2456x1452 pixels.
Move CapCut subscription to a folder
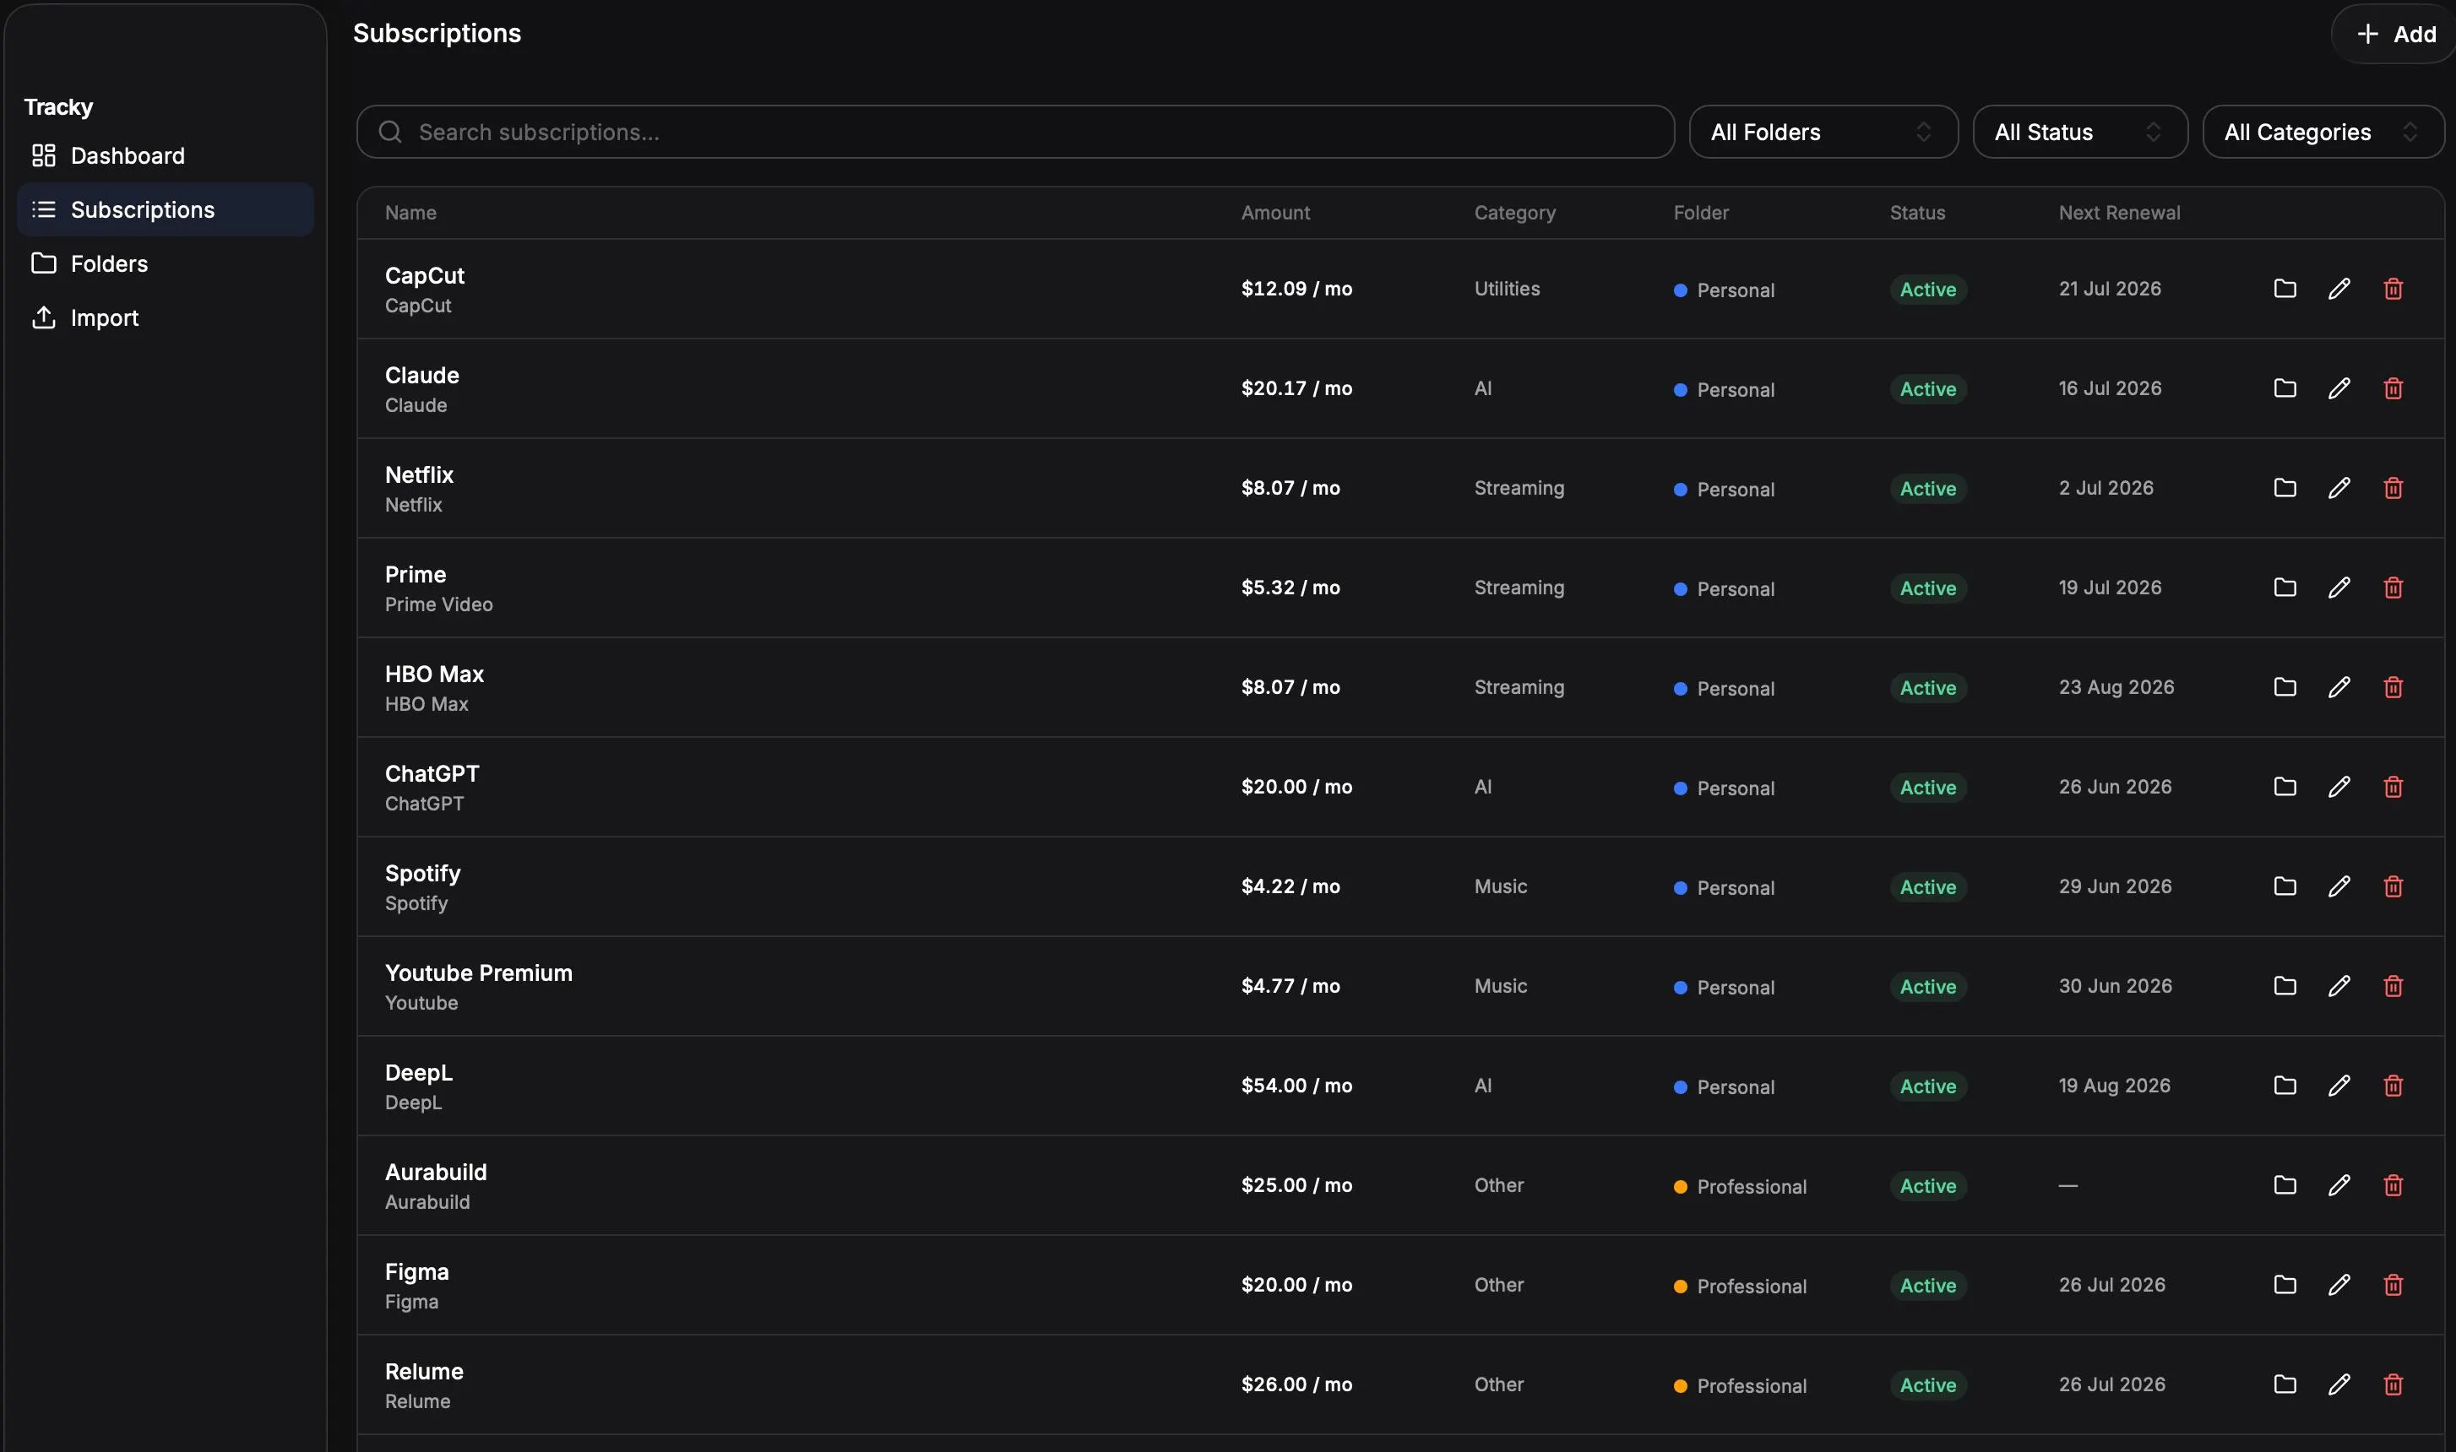[2285, 289]
